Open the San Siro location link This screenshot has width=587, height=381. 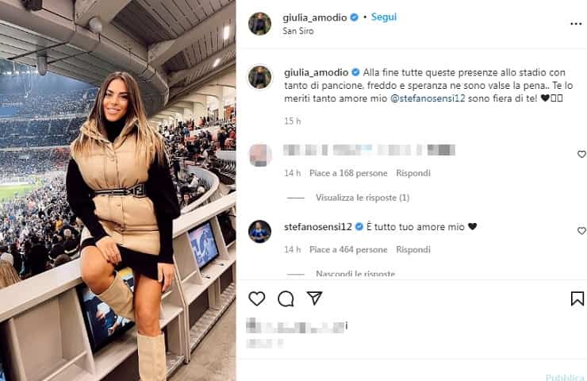(298, 31)
